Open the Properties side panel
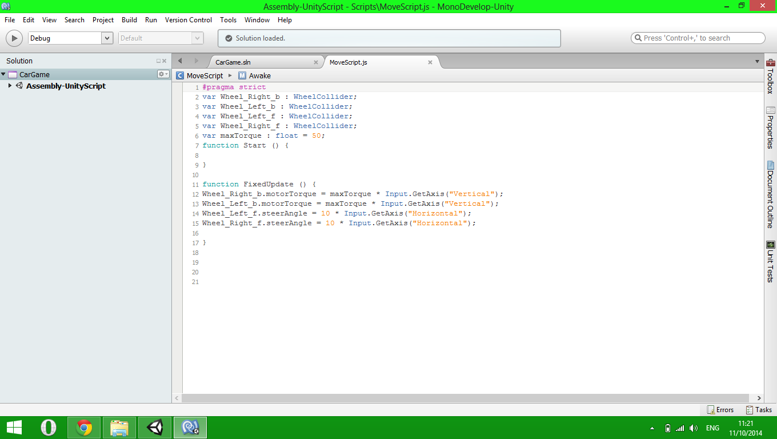Viewport: 777px width, 439px height. tap(770, 127)
